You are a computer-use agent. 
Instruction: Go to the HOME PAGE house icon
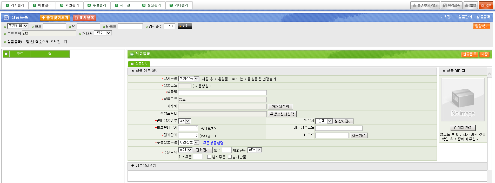470,5
